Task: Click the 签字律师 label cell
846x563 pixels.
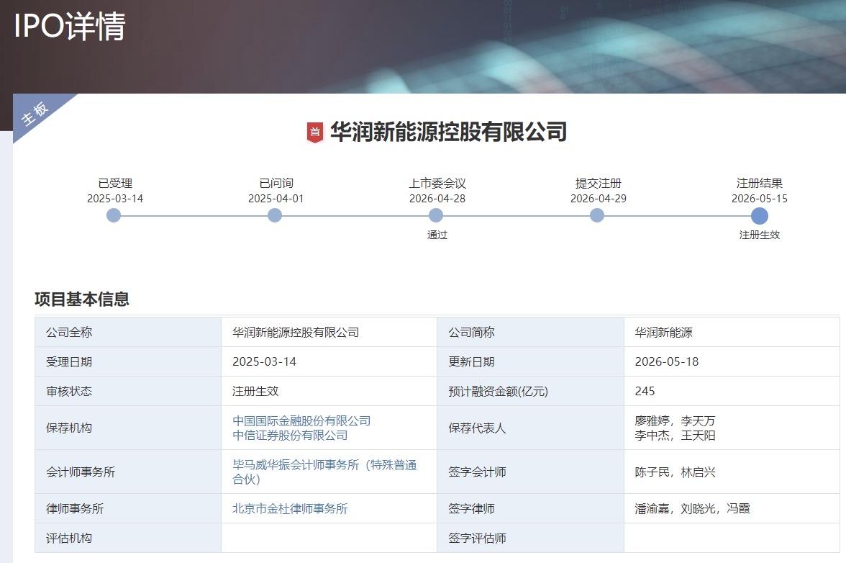Action: [x=530, y=508]
